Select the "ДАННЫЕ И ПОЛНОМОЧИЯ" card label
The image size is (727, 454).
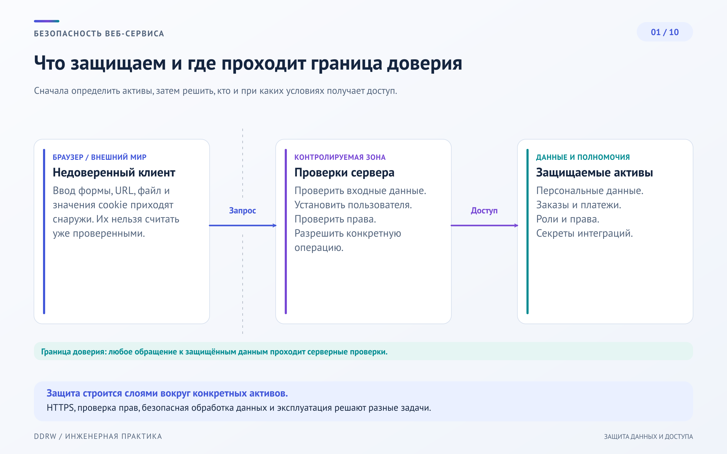583,157
